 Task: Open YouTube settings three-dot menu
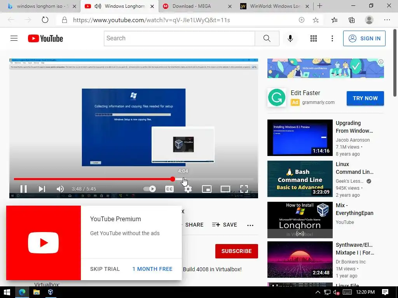(332, 38)
